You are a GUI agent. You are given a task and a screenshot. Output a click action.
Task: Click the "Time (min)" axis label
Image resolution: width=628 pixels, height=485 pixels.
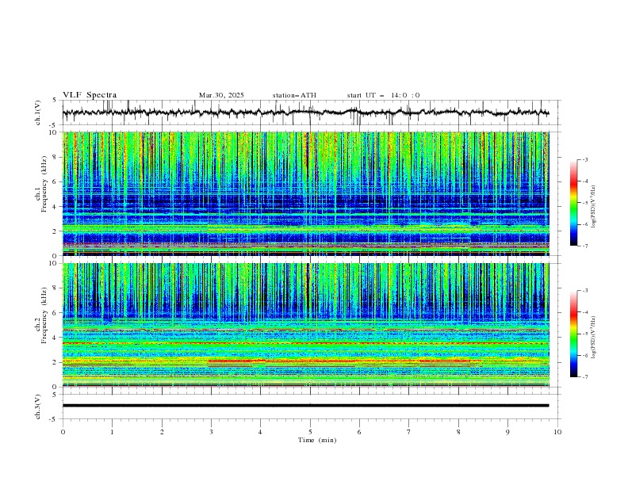(x=317, y=440)
